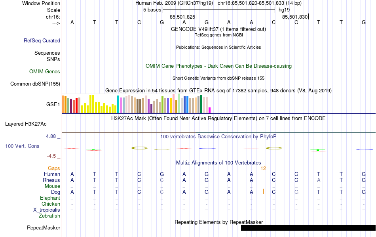Click the 5 bases scale text

(x=152, y=10)
